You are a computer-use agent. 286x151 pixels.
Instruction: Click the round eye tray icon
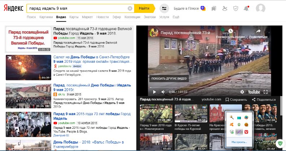point(246,117)
